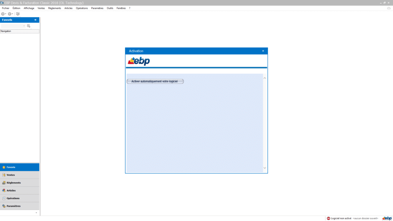Image resolution: width=393 pixels, height=221 pixels.
Task: Select the Ventes sidebar tab
Action: click(x=20, y=175)
